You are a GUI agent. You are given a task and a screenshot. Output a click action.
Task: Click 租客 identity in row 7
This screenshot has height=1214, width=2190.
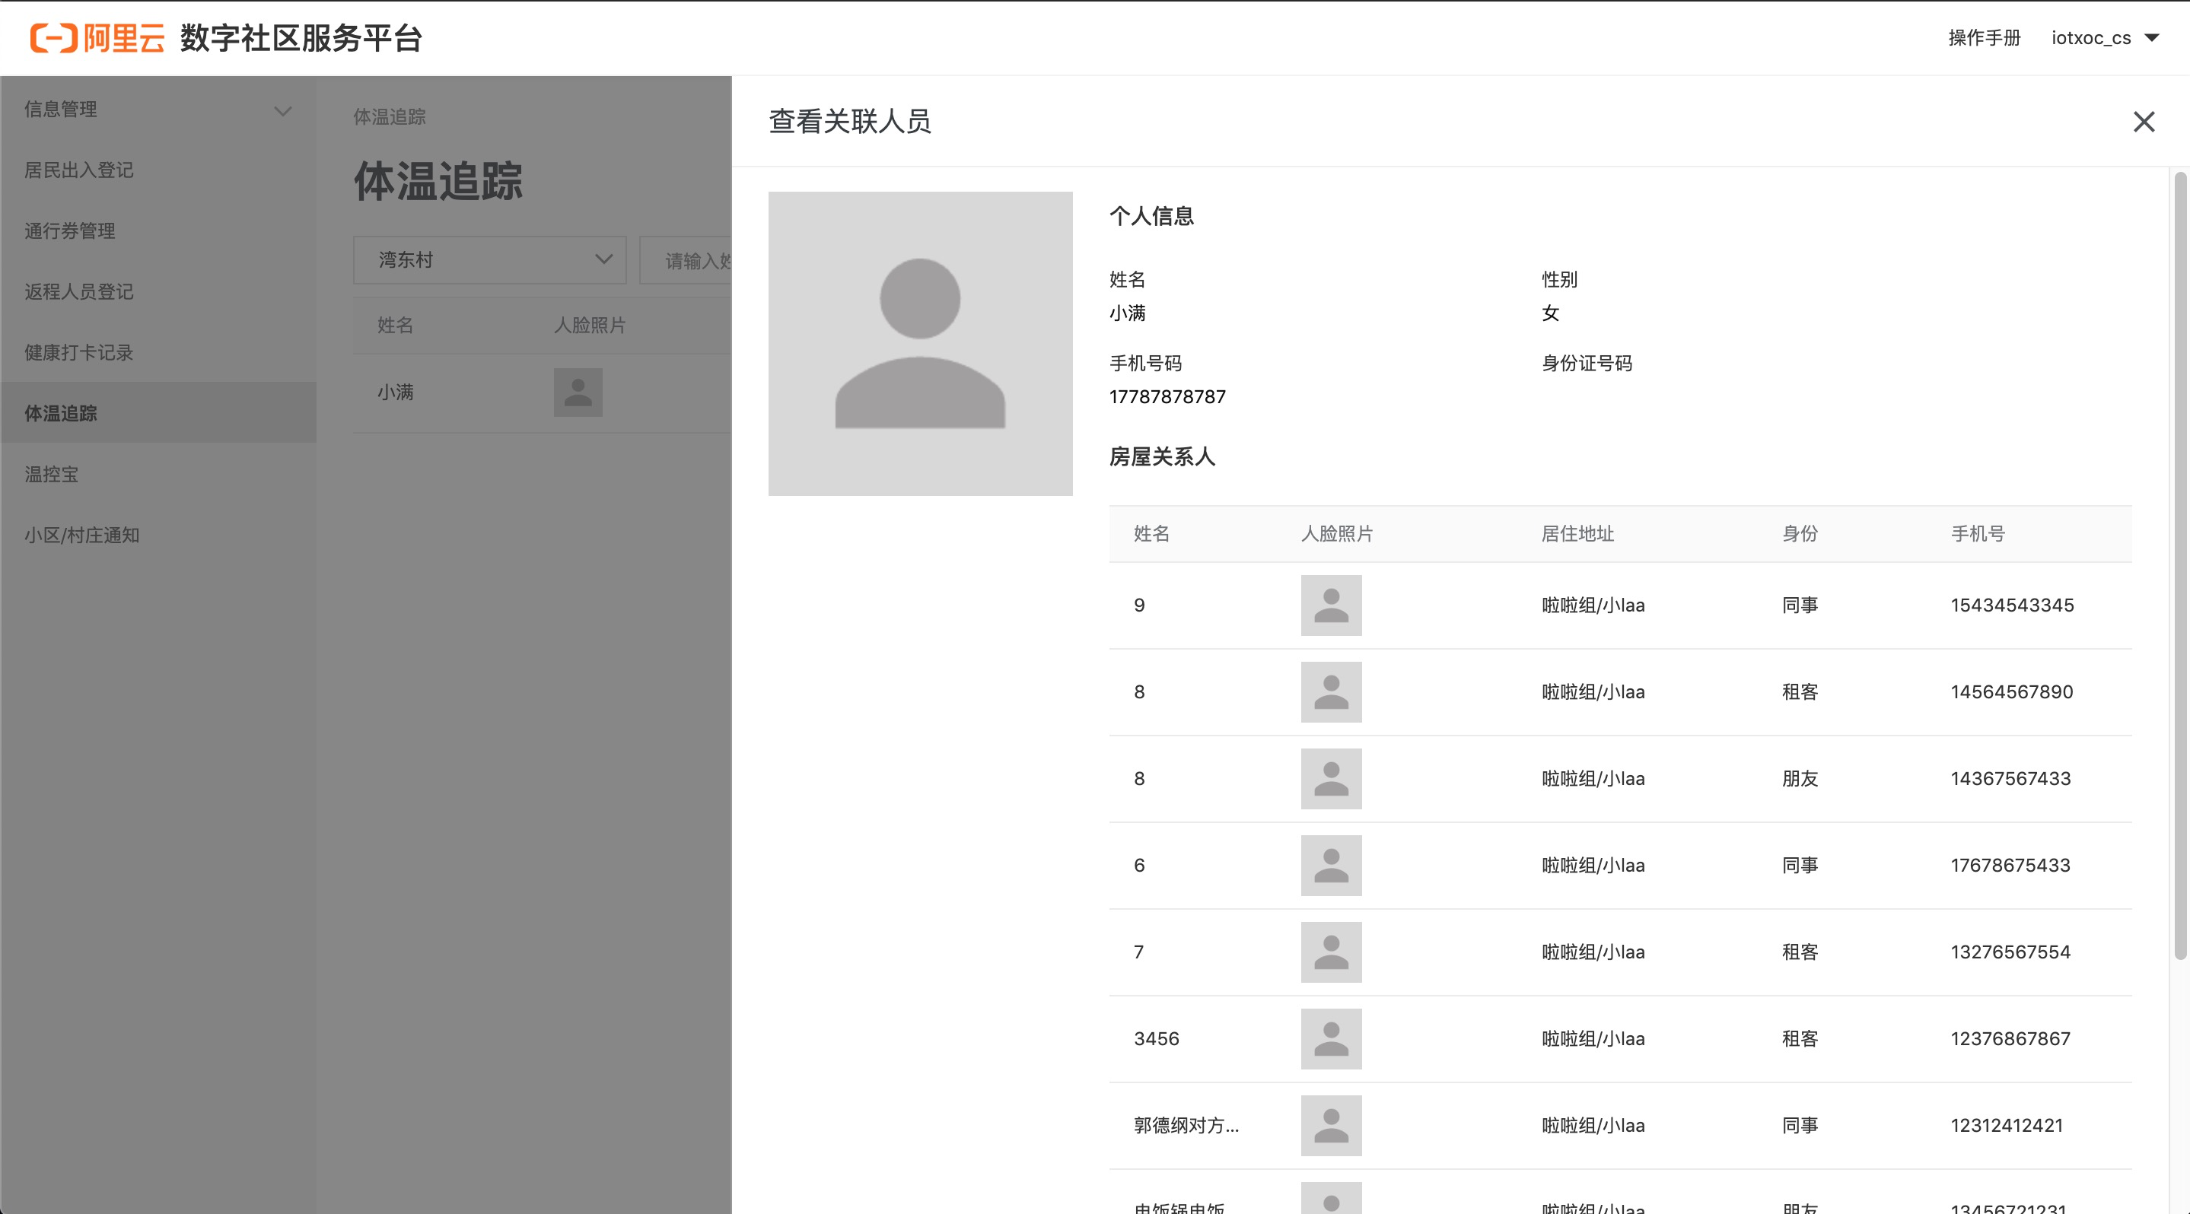click(1800, 952)
